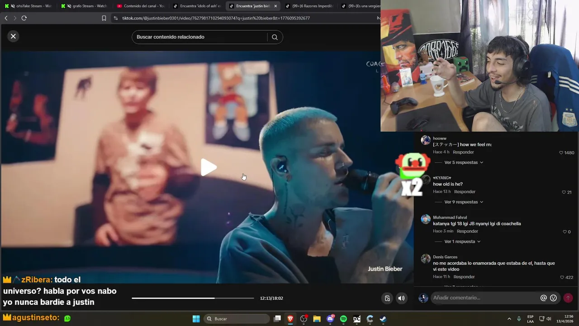The width and height of the screenshot is (579, 326).
Task: Post the comment with red arrow button
Action: 568,298
